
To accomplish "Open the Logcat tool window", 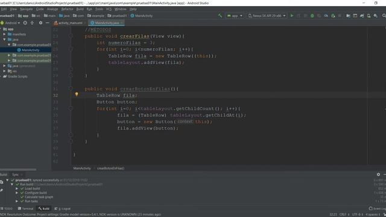I will (63, 209).
